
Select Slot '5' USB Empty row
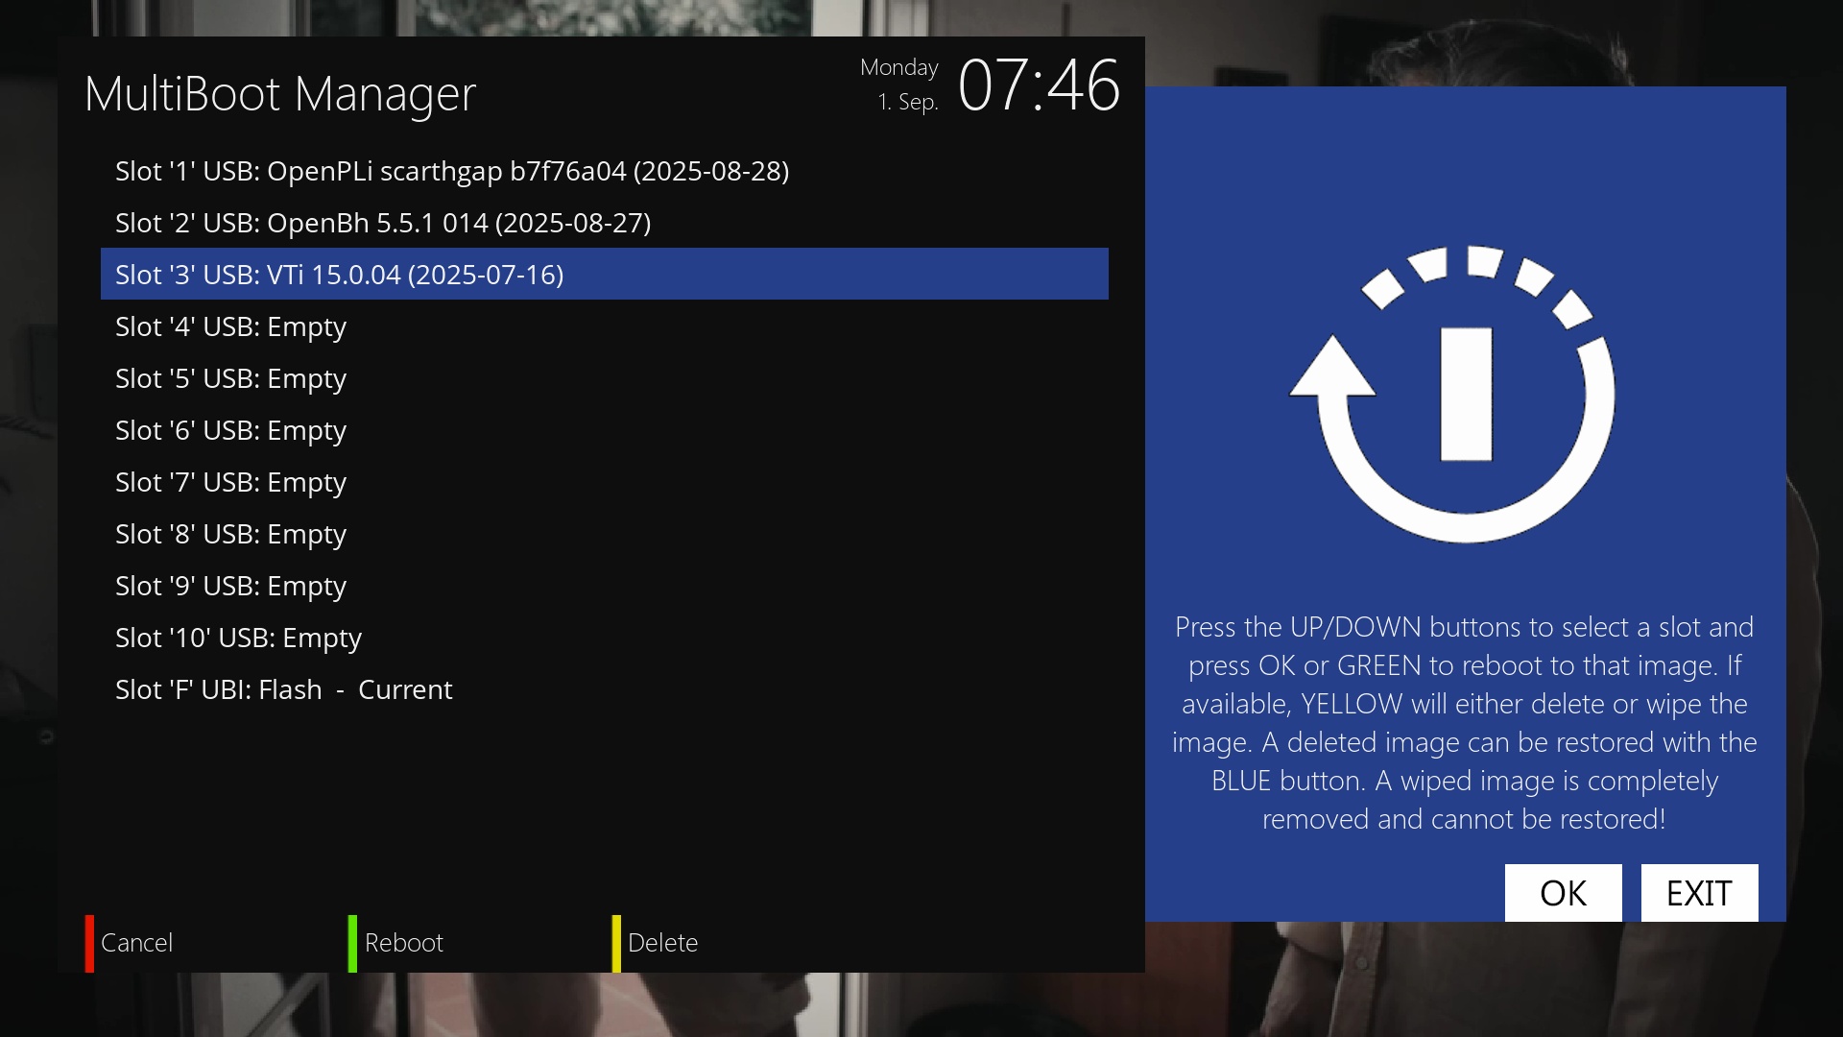pos(605,378)
